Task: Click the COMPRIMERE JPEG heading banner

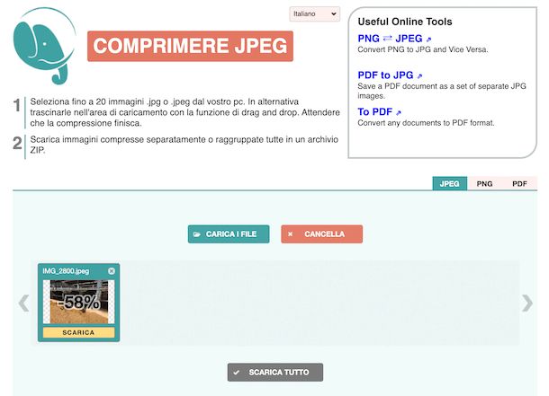Action: click(190, 46)
